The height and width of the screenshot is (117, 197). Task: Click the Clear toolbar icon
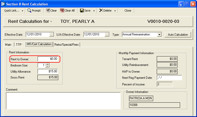click(x=48, y=11)
